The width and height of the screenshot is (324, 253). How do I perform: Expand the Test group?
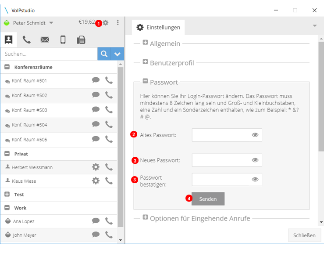[7, 194]
